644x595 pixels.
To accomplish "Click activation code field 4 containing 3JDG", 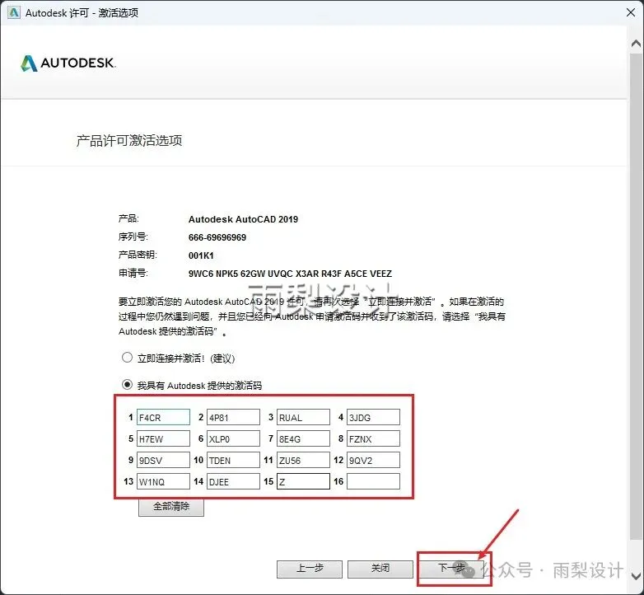I will click(373, 417).
